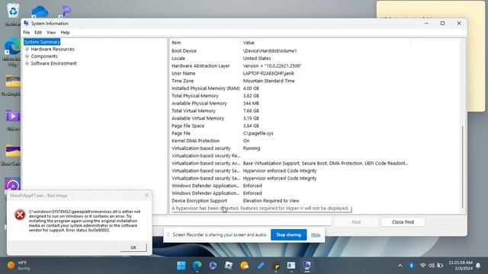Select the Hardware Resources tree item label

[53, 49]
